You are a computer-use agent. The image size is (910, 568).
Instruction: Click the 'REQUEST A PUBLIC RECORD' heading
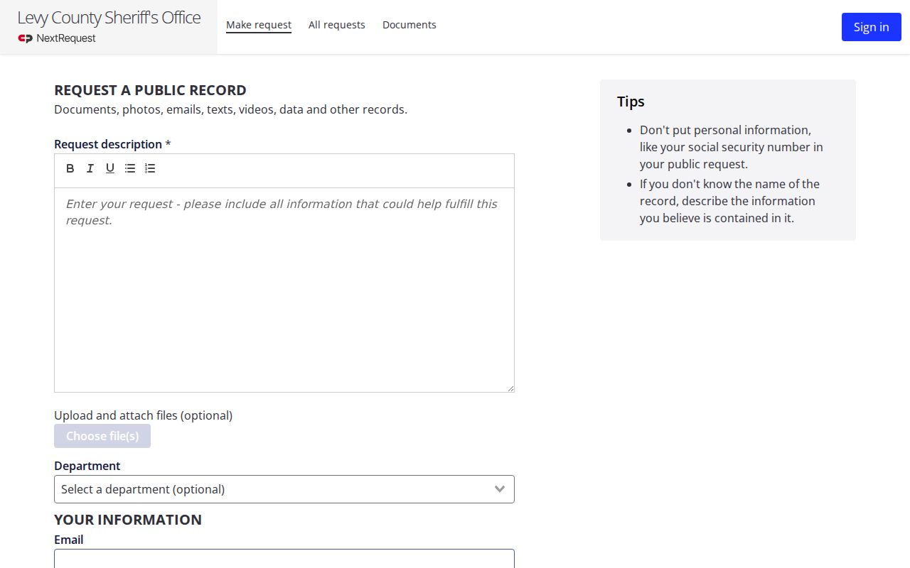150,90
